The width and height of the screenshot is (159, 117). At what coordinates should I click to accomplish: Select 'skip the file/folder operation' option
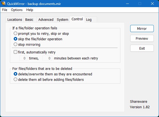[38, 39]
